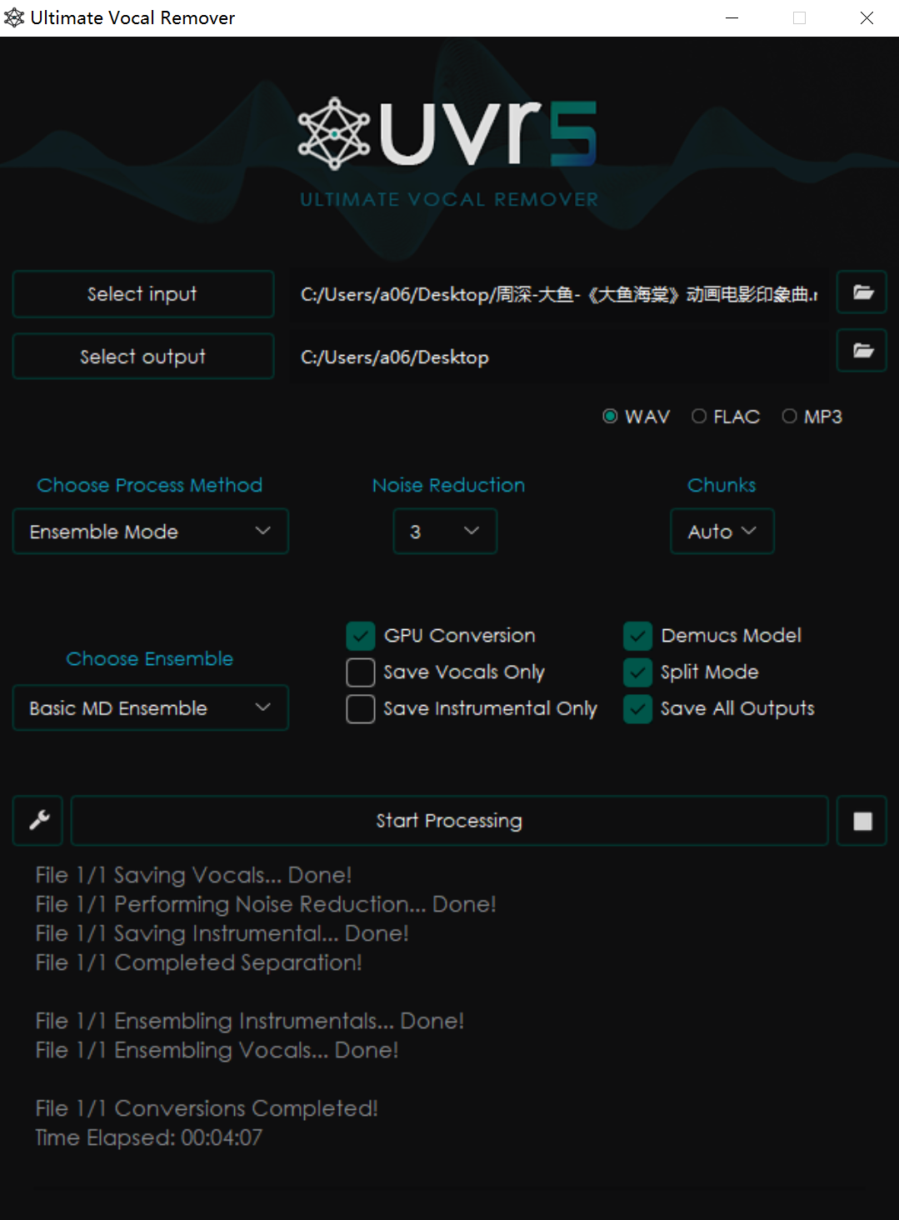Stop processing with the square icon
The height and width of the screenshot is (1220, 899).
862,821
